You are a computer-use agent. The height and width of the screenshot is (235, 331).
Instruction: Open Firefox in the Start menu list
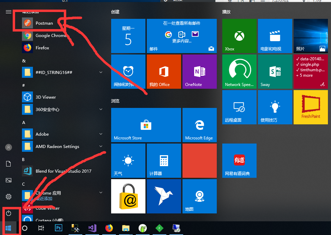coord(42,48)
